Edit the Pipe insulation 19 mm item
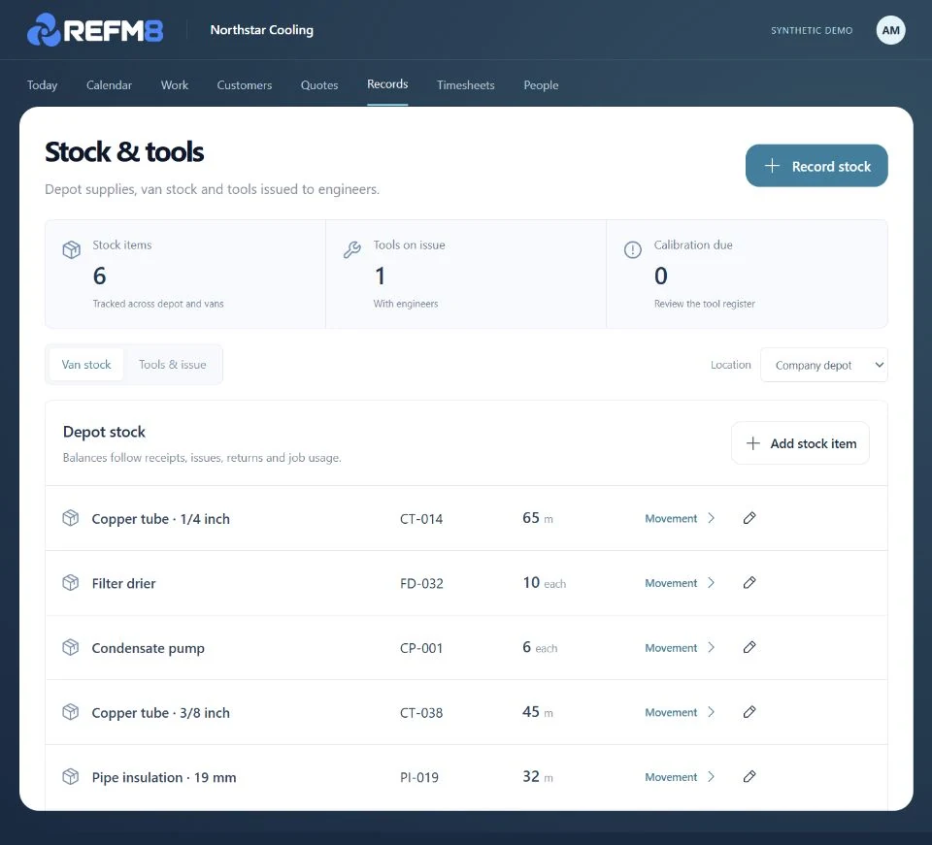The image size is (932, 845). point(749,776)
